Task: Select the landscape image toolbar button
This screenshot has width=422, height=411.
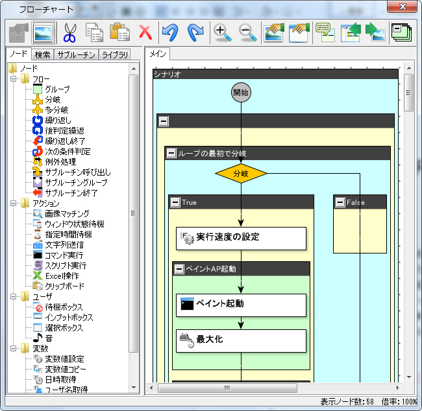Action: coord(43,33)
